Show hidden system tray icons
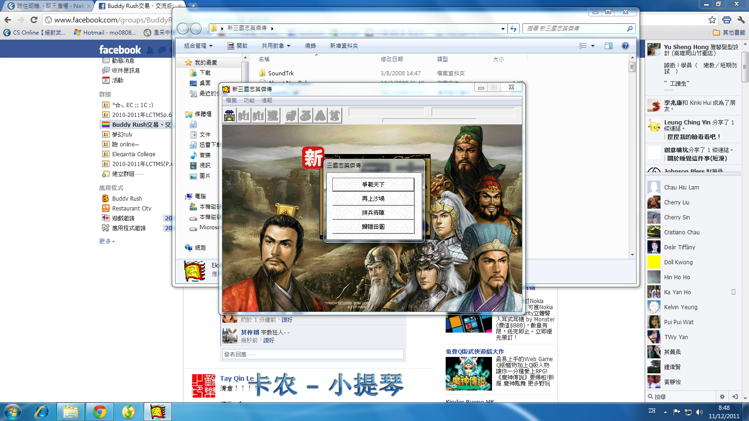The width and height of the screenshot is (749, 421). [x=665, y=412]
